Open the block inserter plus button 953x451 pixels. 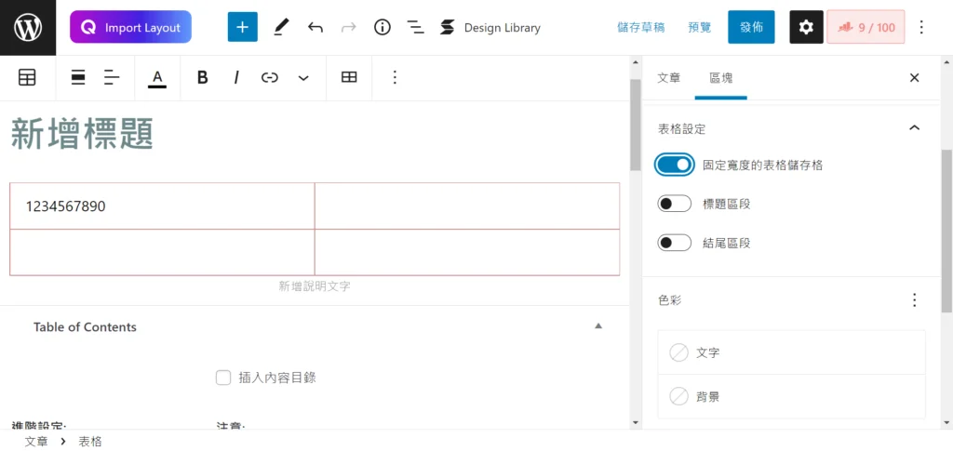pyautogui.click(x=243, y=27)
